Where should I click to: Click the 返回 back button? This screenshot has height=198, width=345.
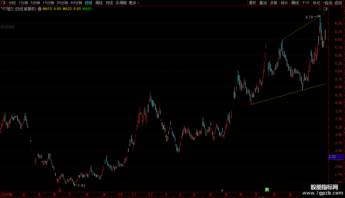pos(338,3)
